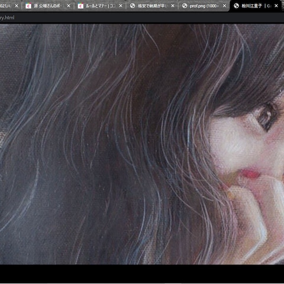Click the pink C favicon on the 源 公晴さん tab
This screenshot has height=284, width=284.
point(28,6)
